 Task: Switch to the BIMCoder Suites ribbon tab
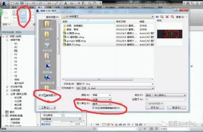(128, 7)
